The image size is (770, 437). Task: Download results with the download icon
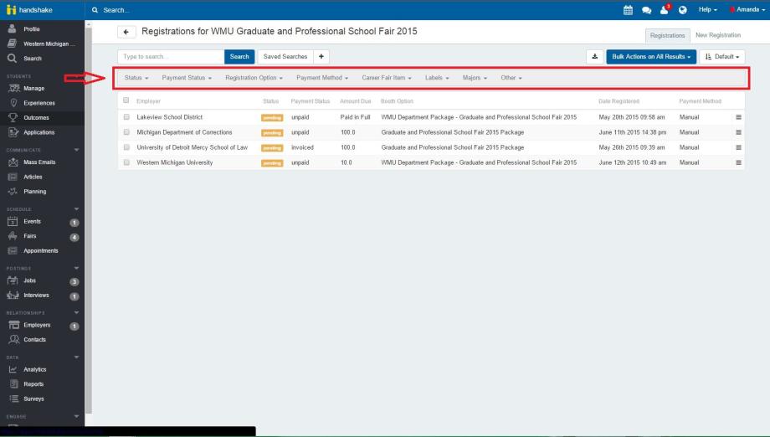595,56
